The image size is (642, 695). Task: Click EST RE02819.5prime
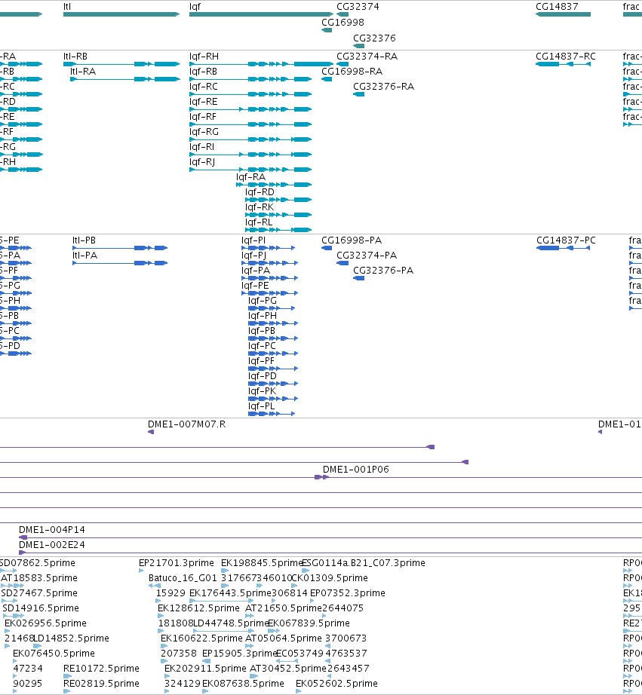pyautogui.click(x=66, y=691)
